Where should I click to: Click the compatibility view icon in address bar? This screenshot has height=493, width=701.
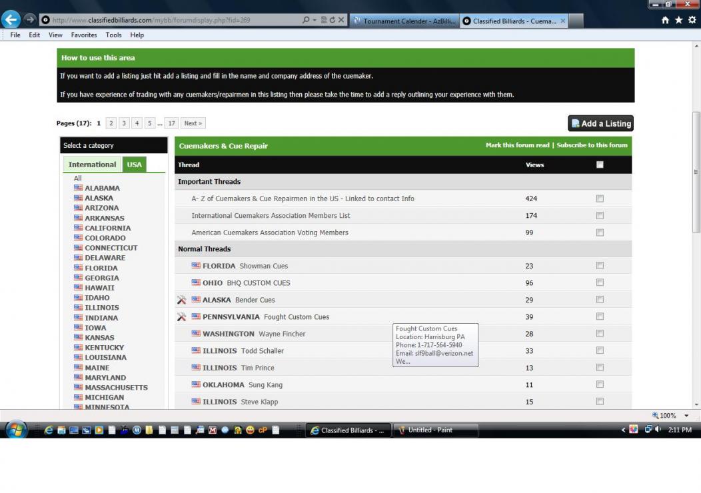pyautogui.click(x=324, y=20)
